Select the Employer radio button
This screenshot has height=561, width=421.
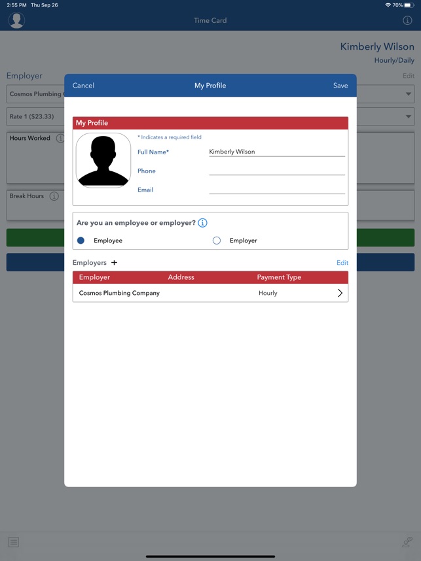click(217, 241)
